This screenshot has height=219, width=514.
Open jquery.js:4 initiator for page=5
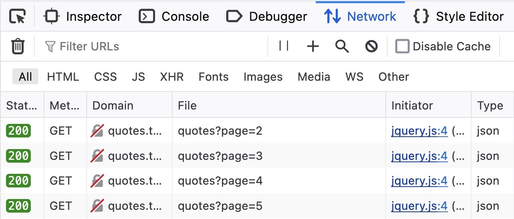point(419,206)
